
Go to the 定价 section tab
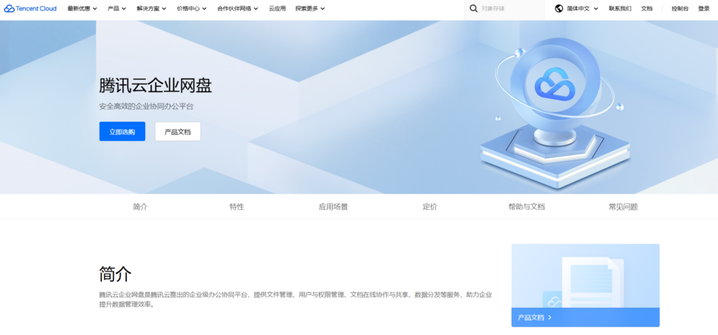[x=430, y=207]
